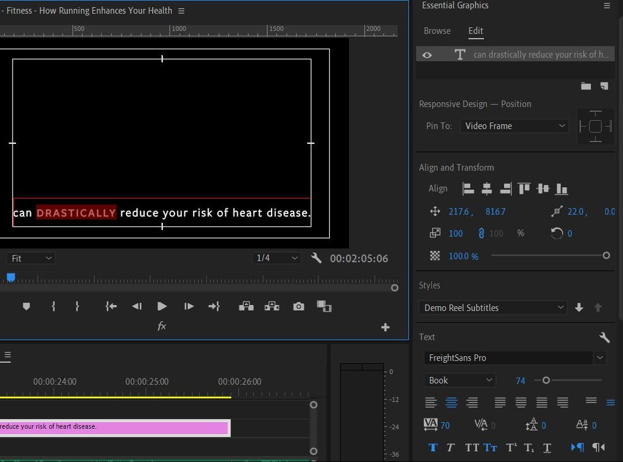Screen dimensions: 623x462
Task: Step forward one frame
Action: pos(188,306)
